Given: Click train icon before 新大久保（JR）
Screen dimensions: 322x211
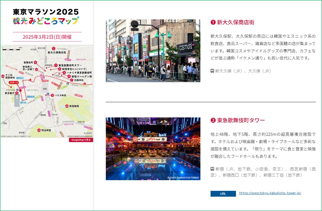Looking at the screenshot, I should pyautogui.click(x=212, y=71).
